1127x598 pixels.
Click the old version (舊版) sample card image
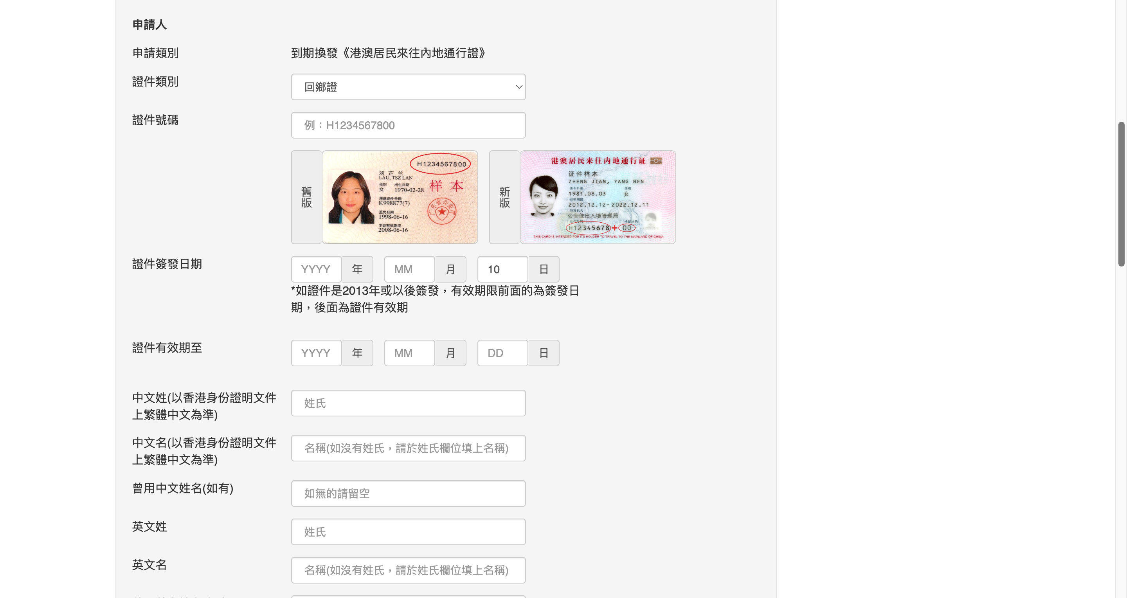pyautogui.click(x=400, y=197)
